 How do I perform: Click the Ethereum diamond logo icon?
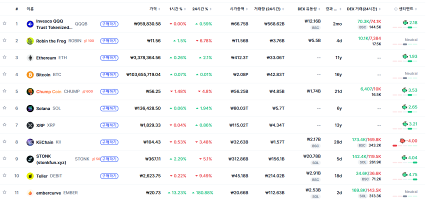30,58
